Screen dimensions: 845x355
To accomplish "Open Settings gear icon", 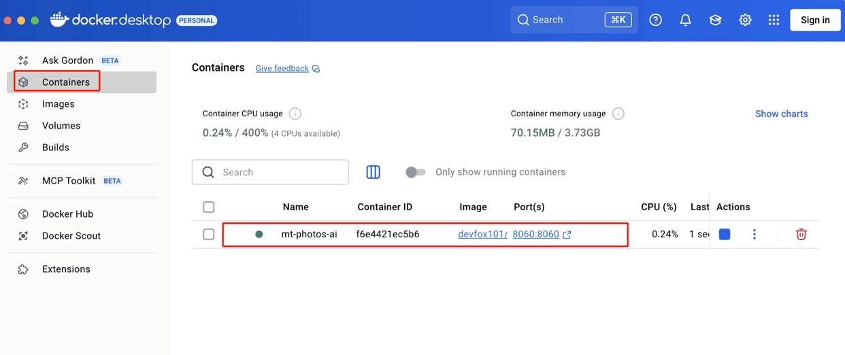I will 745,20.
